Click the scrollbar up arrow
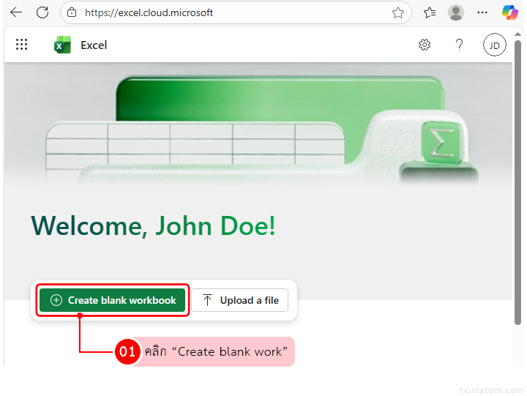The image size is (527, 396). coord(517,34)
